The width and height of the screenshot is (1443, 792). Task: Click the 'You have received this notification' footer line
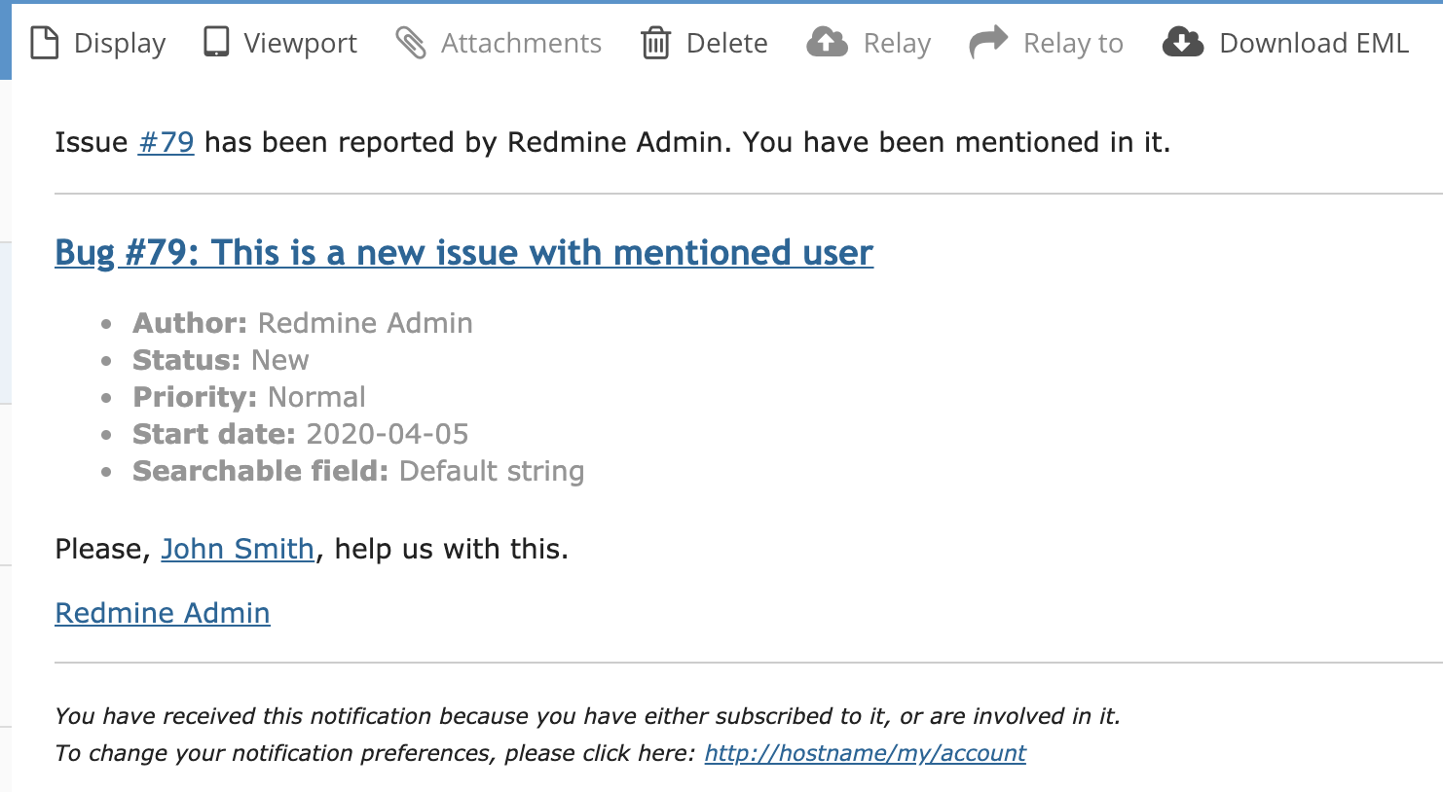click(x=587, y=716)
